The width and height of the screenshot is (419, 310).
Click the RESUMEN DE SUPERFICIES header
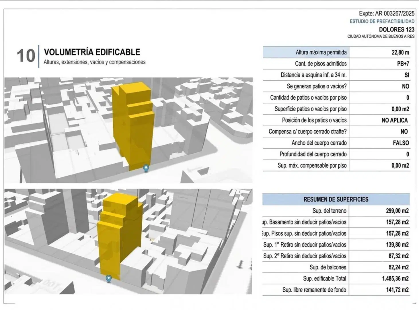coord(336,199)
